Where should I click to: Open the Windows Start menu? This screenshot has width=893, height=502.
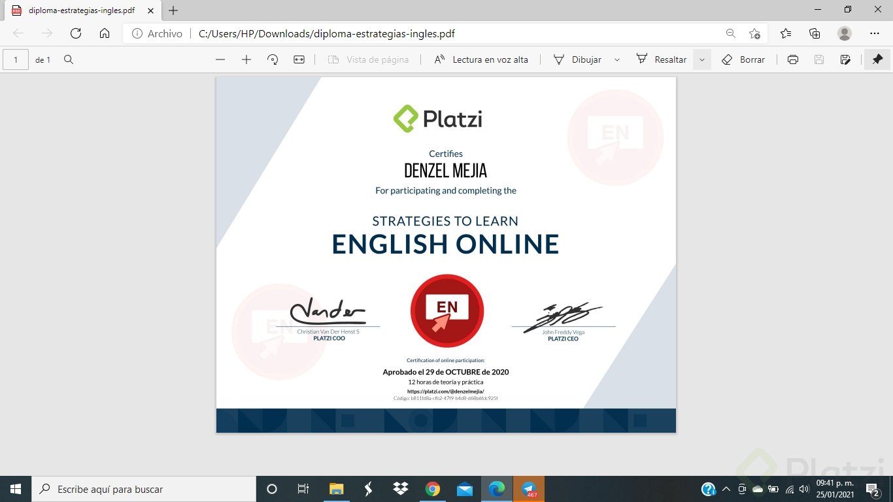point(16,489)
